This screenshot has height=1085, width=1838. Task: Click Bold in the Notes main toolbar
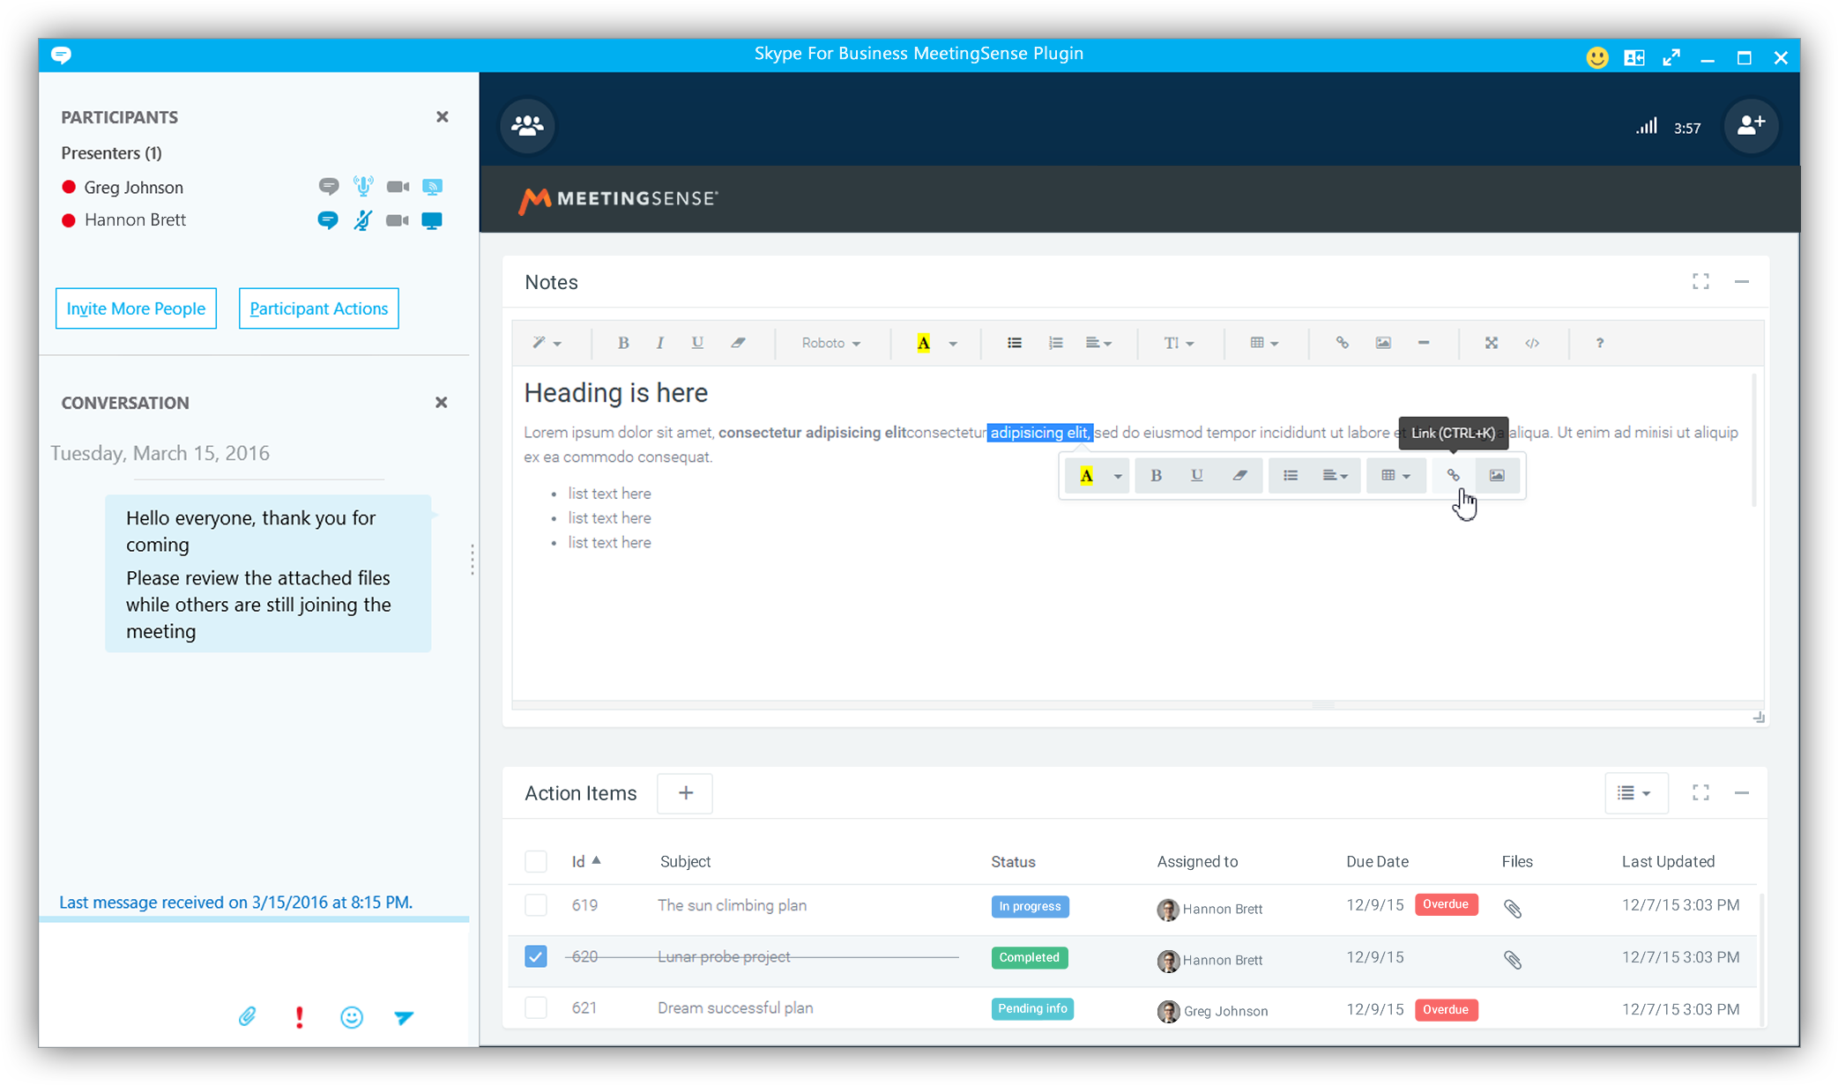click(623, 343)
